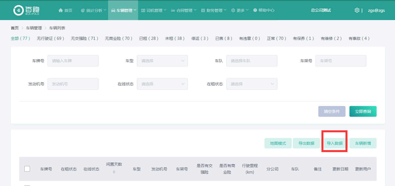Click the 统计分析 pie chart icon
Viewport: 395px width, 186px height.
point(83,10)
